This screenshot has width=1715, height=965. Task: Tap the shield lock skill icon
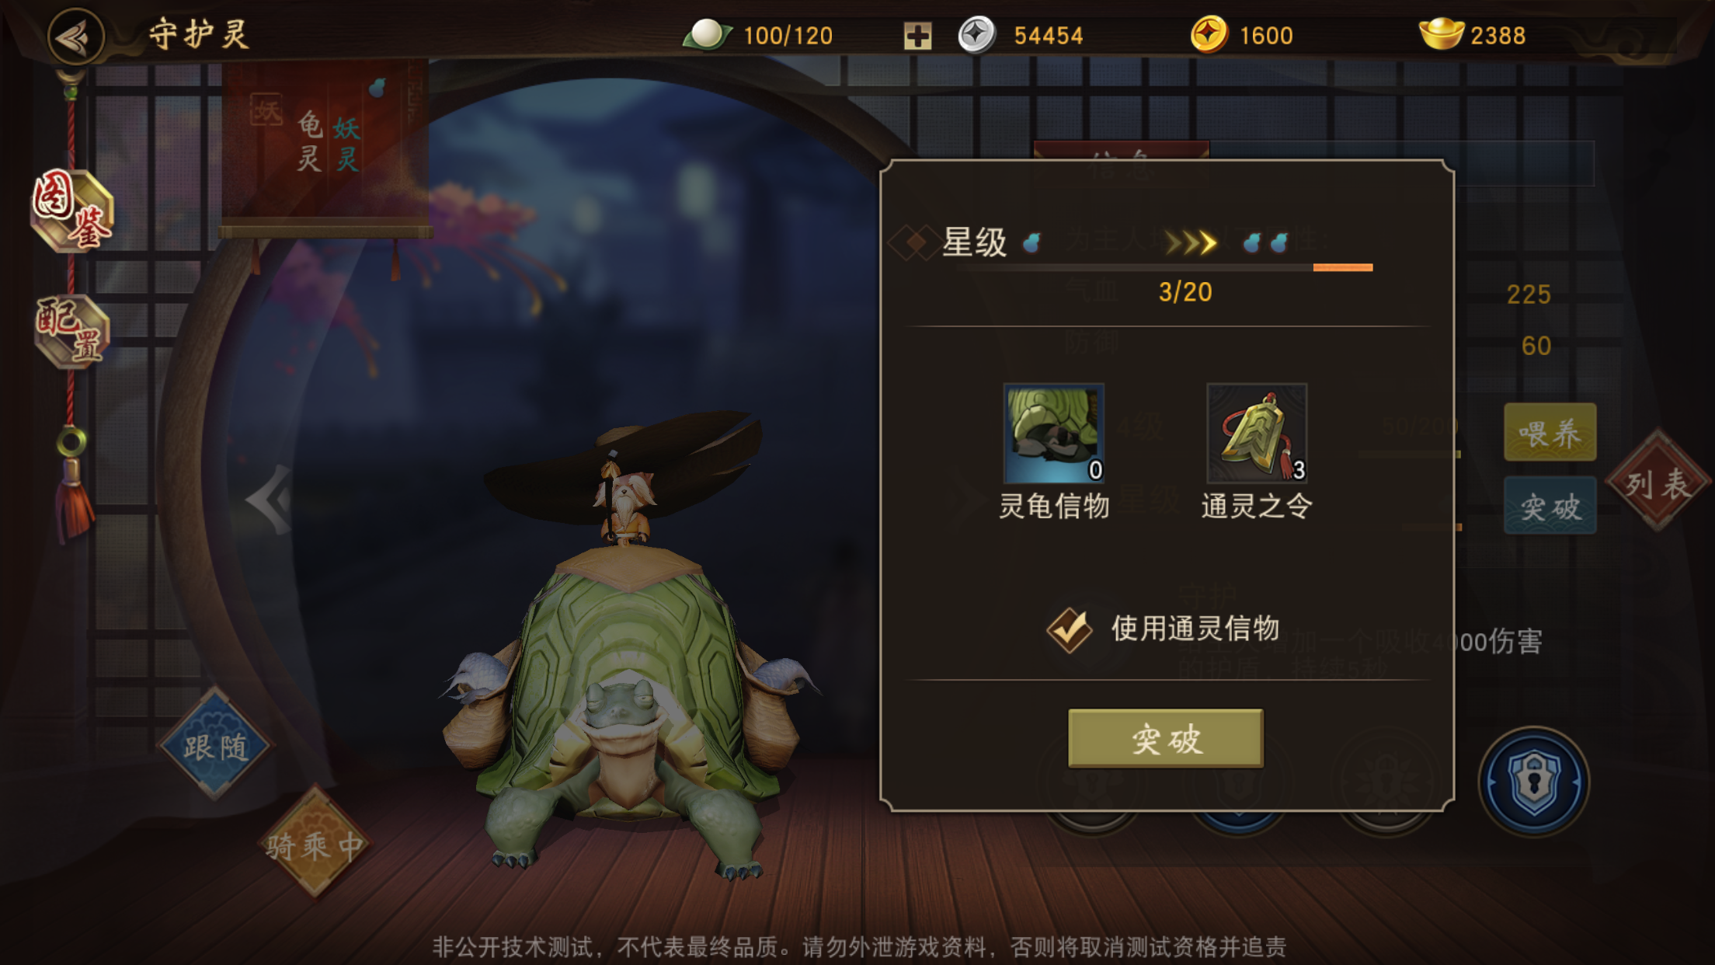[x=1533, y=781]
